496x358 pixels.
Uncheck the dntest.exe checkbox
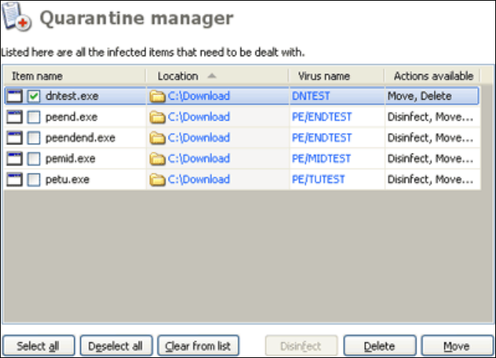(x=34, y=96)
